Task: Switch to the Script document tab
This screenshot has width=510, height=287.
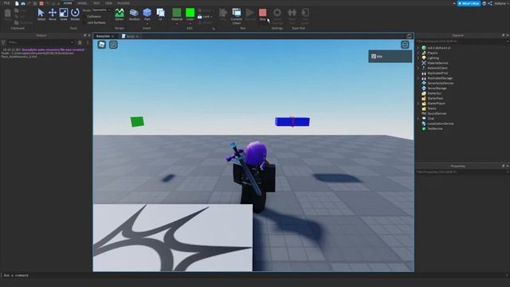Action: click(130, 36)
